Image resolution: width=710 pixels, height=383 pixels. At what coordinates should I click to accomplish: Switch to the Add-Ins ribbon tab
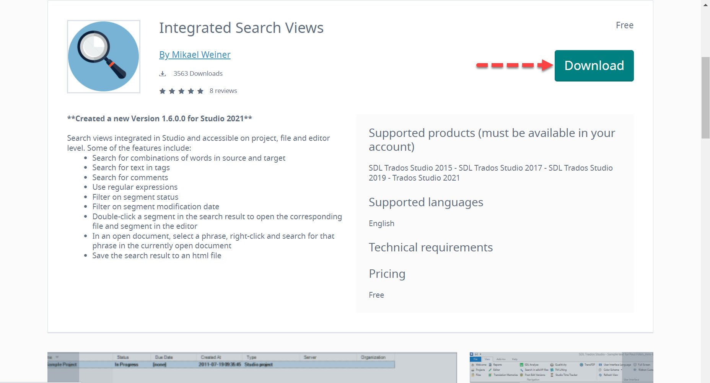coord(501,359)
